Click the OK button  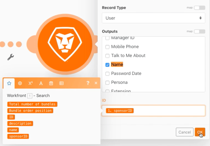[200, 132]
